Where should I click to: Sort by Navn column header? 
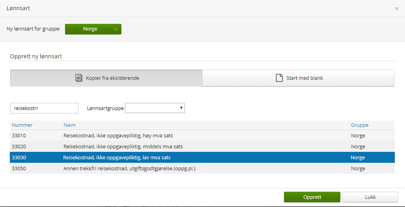pyautogui.click(x=69, y=125)
